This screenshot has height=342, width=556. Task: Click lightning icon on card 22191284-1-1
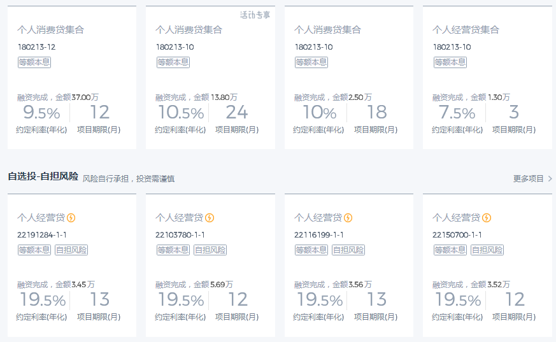71,218
